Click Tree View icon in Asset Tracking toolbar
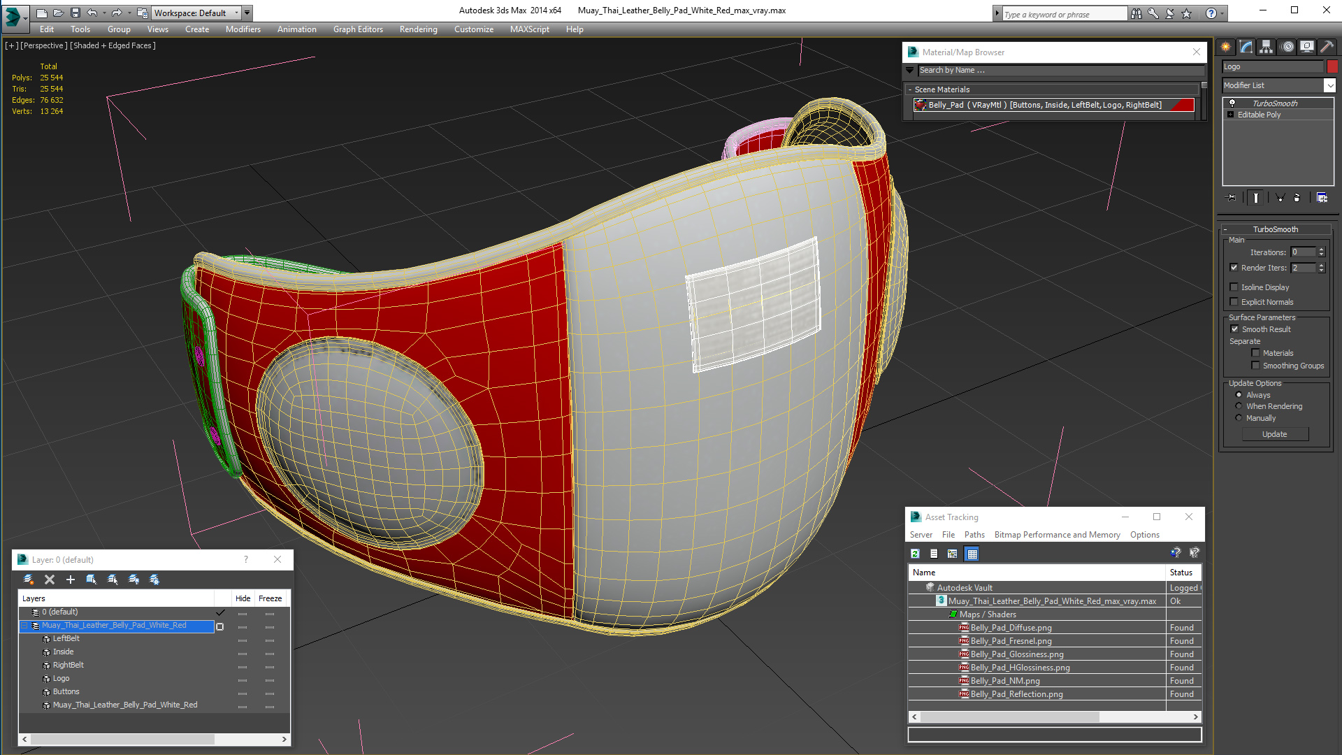 953,554
